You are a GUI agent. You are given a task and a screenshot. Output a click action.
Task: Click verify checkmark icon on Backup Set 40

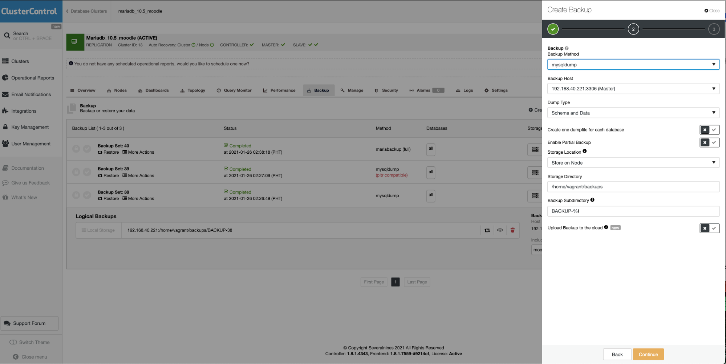click(x=87, y=149)
